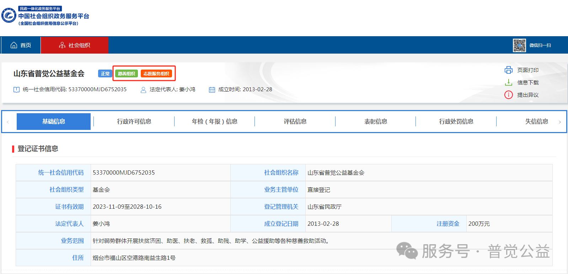Click the printer icon for 页面打印
This screenshot has width=568, height=274.
tap(509, 70)
